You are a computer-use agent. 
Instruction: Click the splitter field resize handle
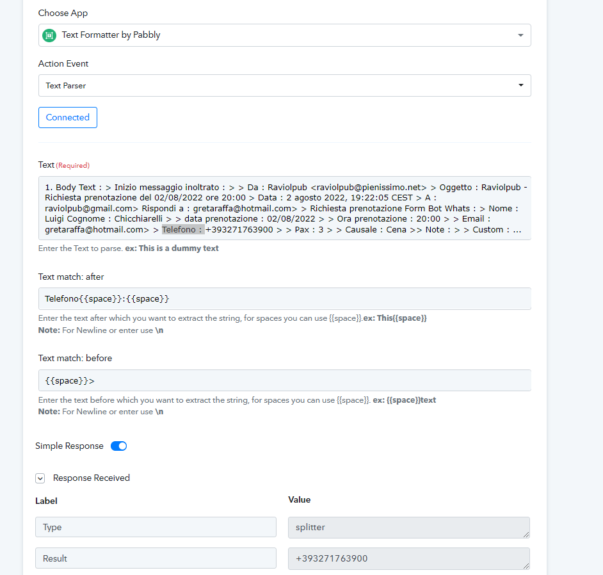[526, 534]
